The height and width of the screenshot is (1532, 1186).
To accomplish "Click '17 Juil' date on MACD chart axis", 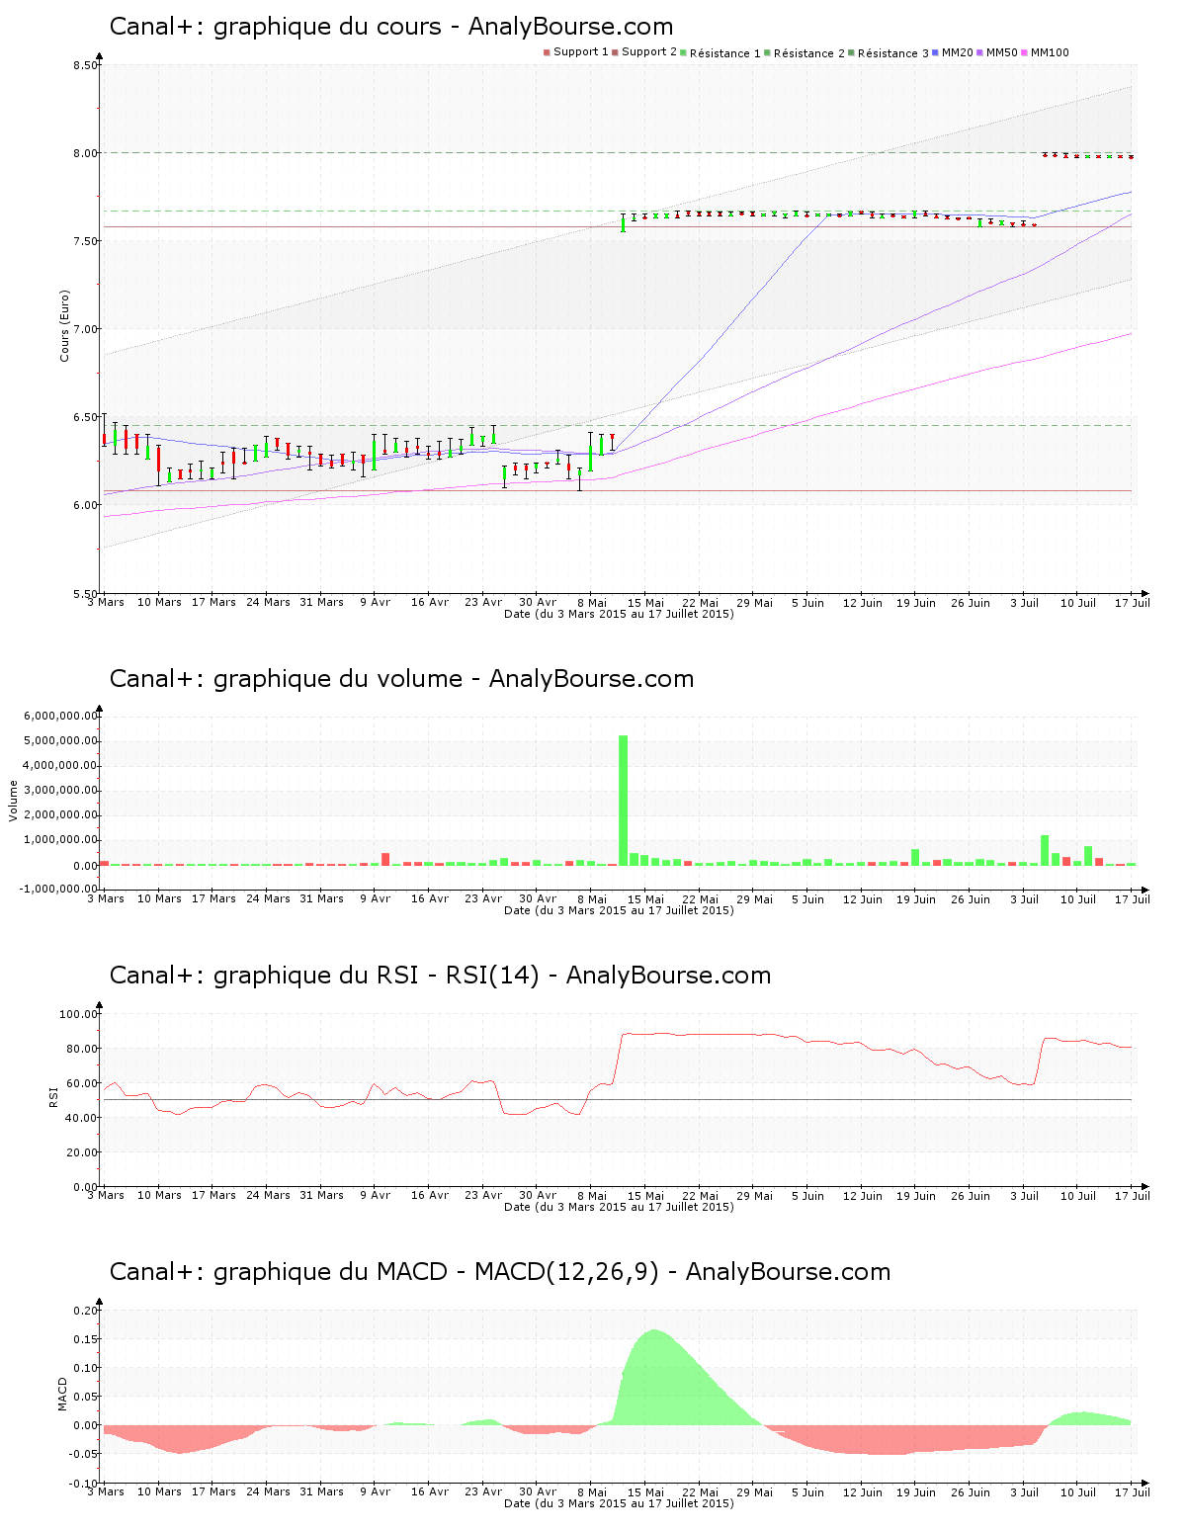I will pyautogui.click(x=1133, y=1491).
